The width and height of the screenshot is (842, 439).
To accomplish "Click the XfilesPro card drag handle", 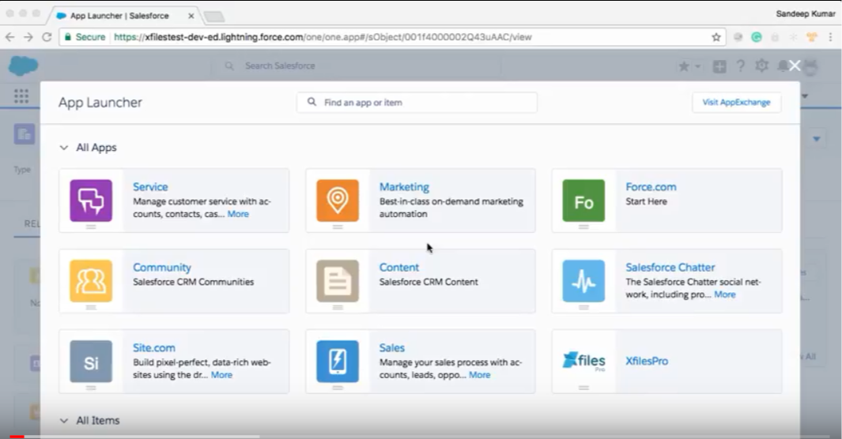I will (x=583, y=388).
